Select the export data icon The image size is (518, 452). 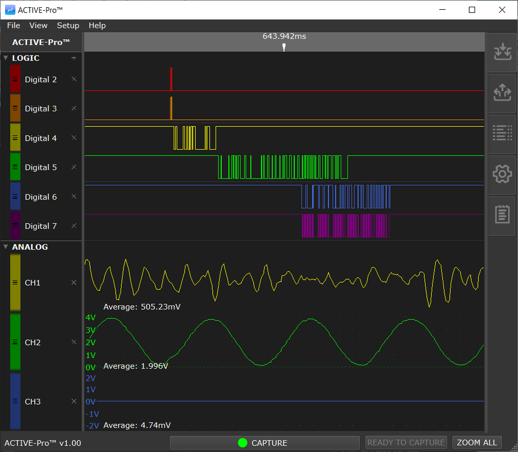(x=501, y=93)
